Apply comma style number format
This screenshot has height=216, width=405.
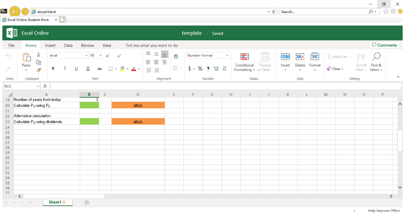[x=208, y=68]
